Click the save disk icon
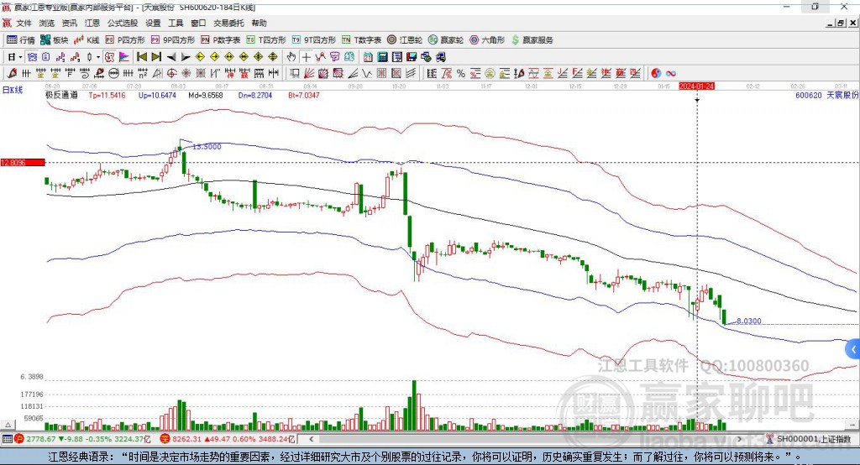This screenshot has width=860, height=465. click(412, 57)
